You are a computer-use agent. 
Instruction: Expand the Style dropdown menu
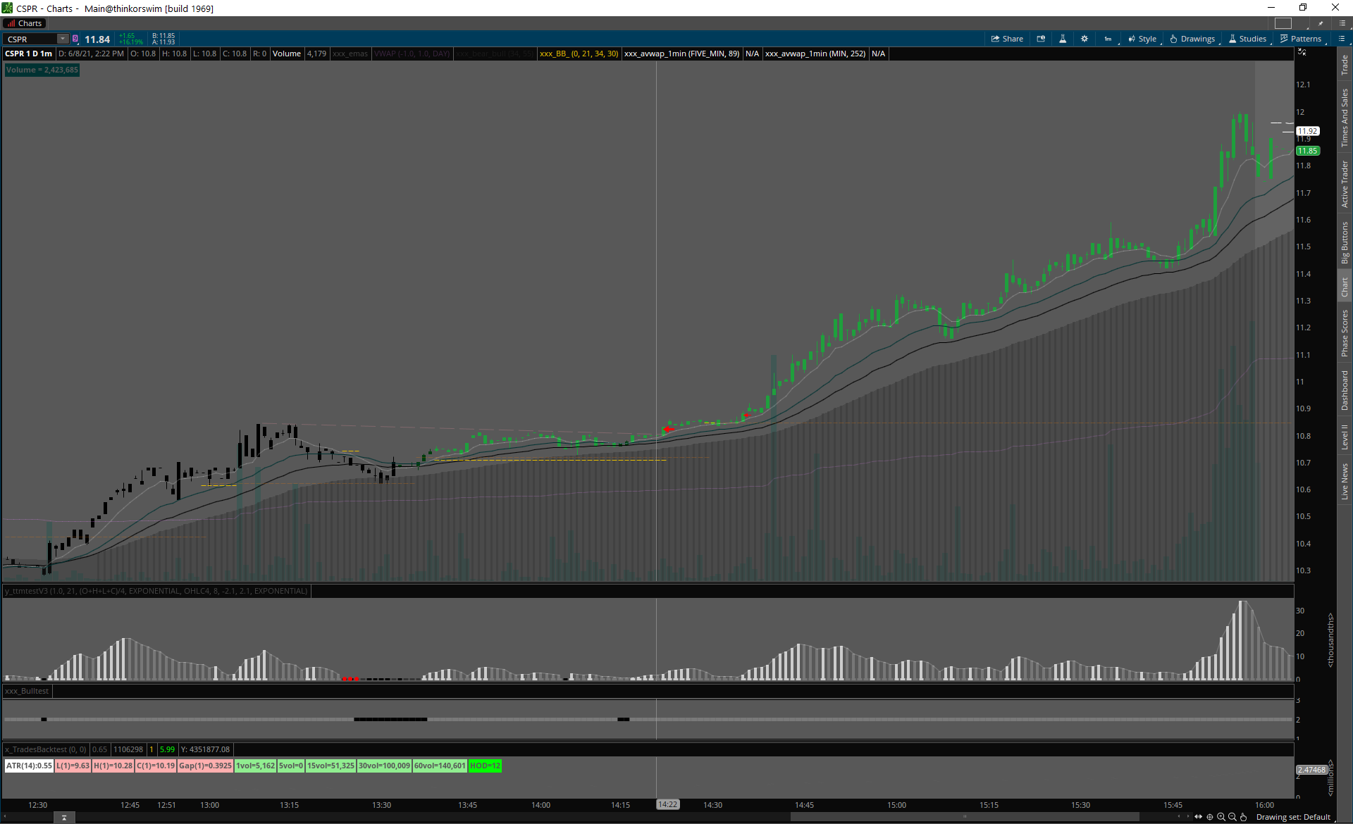(x=1142, y=39)
